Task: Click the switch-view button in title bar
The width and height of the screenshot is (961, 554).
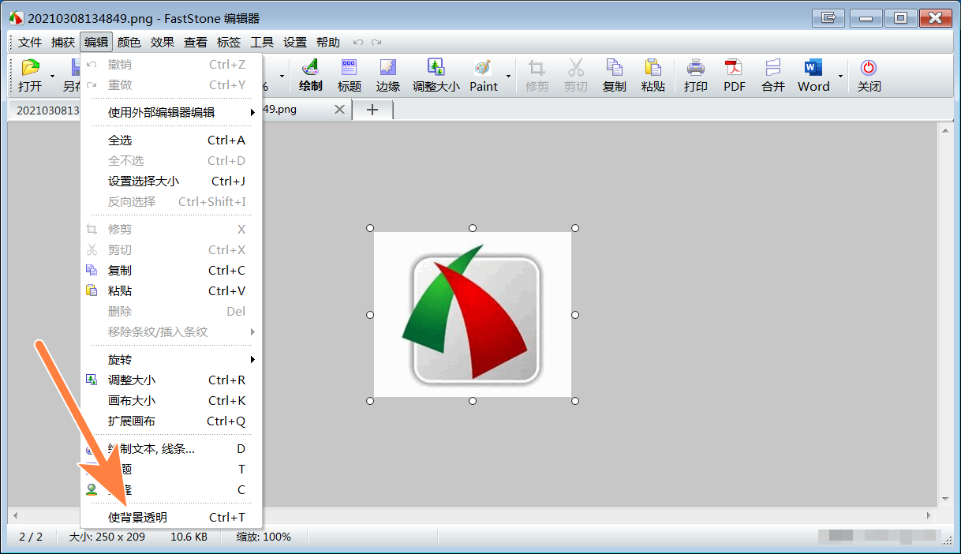Action: click(828, 17)
